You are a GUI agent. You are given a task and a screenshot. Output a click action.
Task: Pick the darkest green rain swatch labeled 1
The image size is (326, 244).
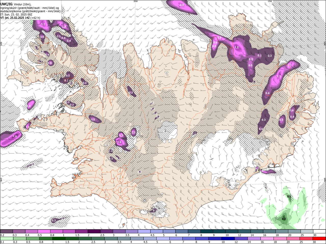(x=59, y=238)
